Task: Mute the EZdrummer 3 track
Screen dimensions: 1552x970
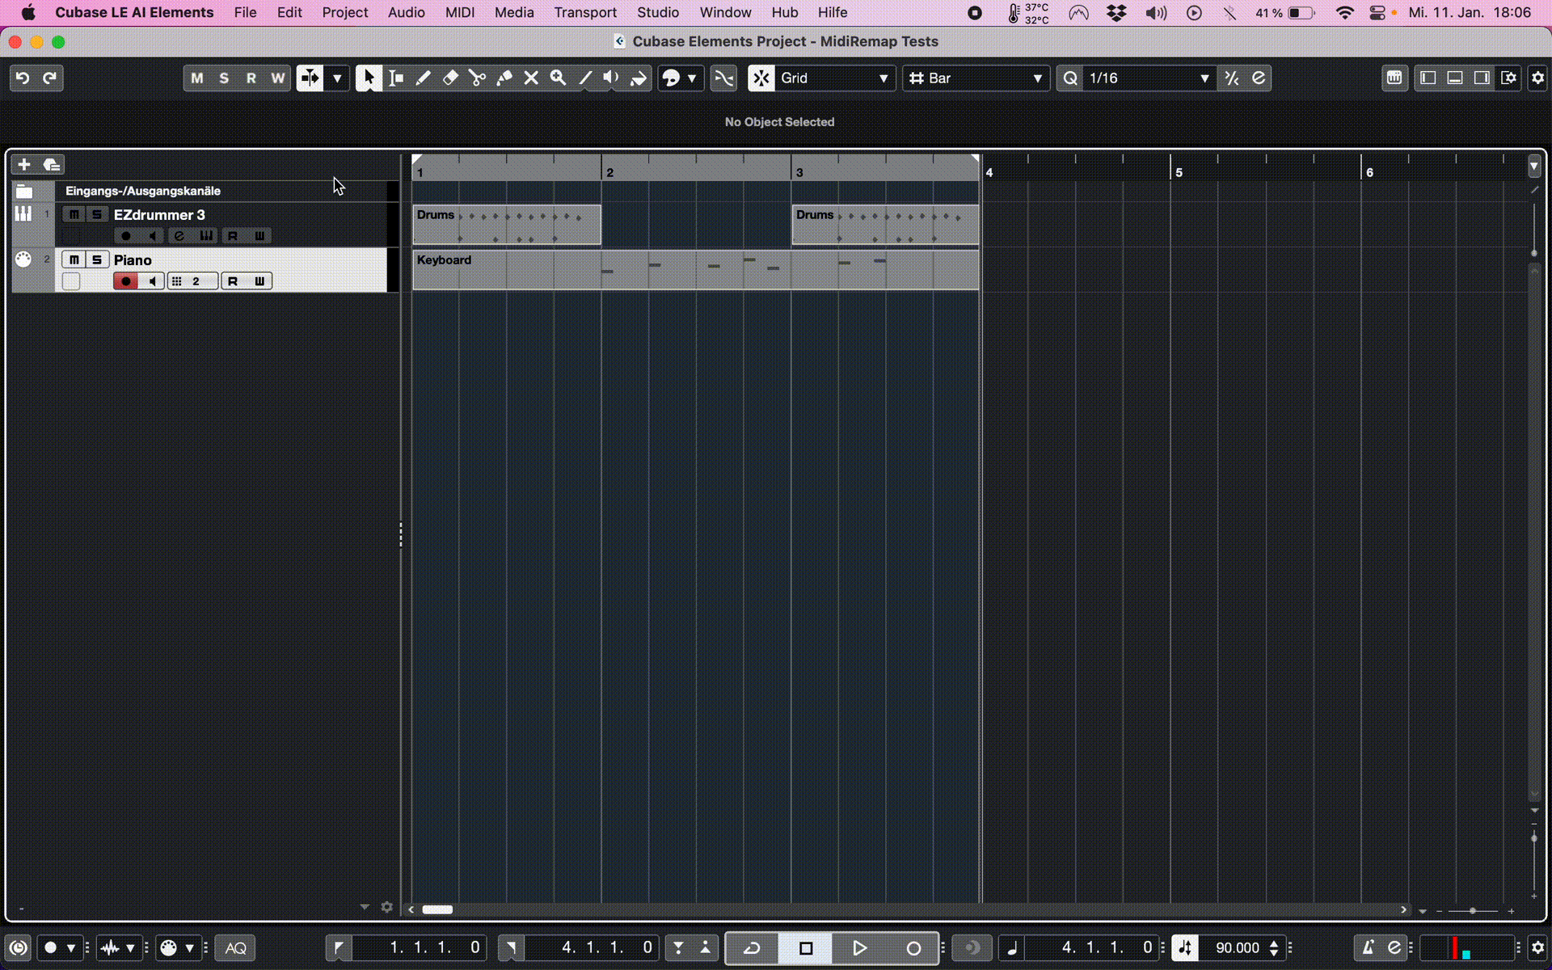Action: click(74, 214)
